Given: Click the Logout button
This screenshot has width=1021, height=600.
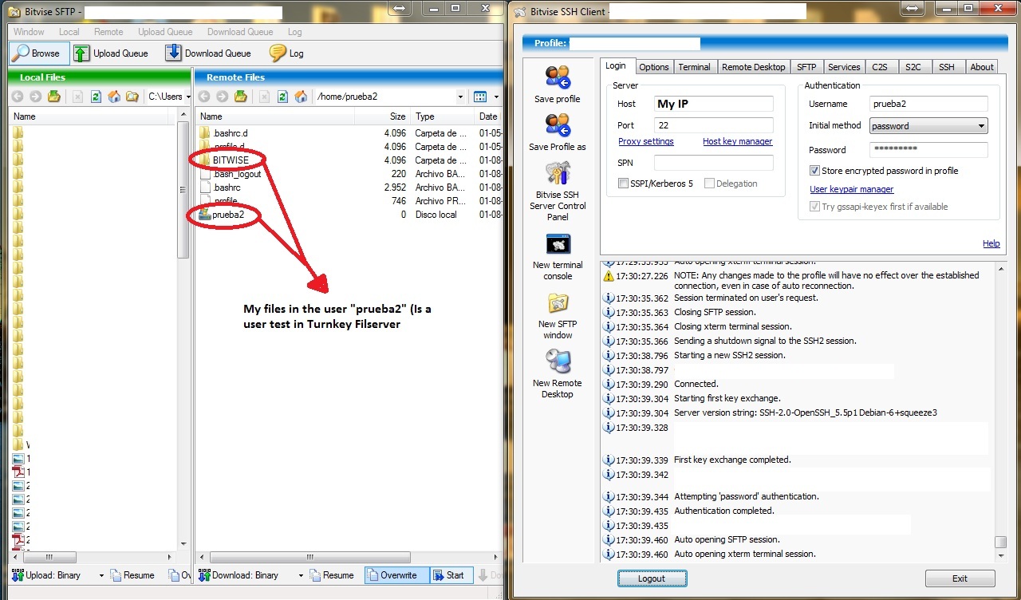Looking at the screenshot, I should click(x=652, y=578).
